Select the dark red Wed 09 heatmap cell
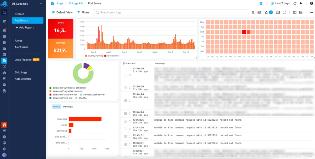 point(244,32)
